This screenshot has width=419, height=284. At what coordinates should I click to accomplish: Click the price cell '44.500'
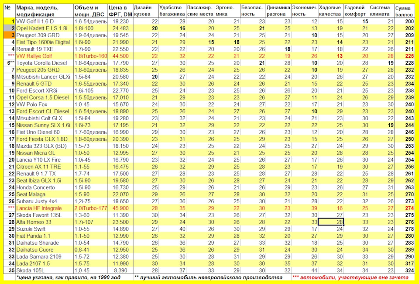(120, 56)
